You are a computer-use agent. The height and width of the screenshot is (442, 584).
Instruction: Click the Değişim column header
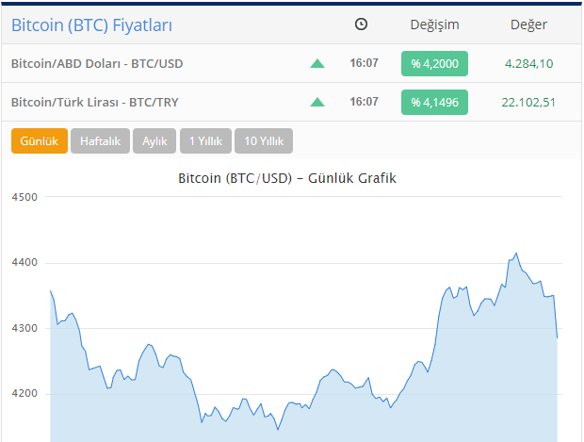434,25
